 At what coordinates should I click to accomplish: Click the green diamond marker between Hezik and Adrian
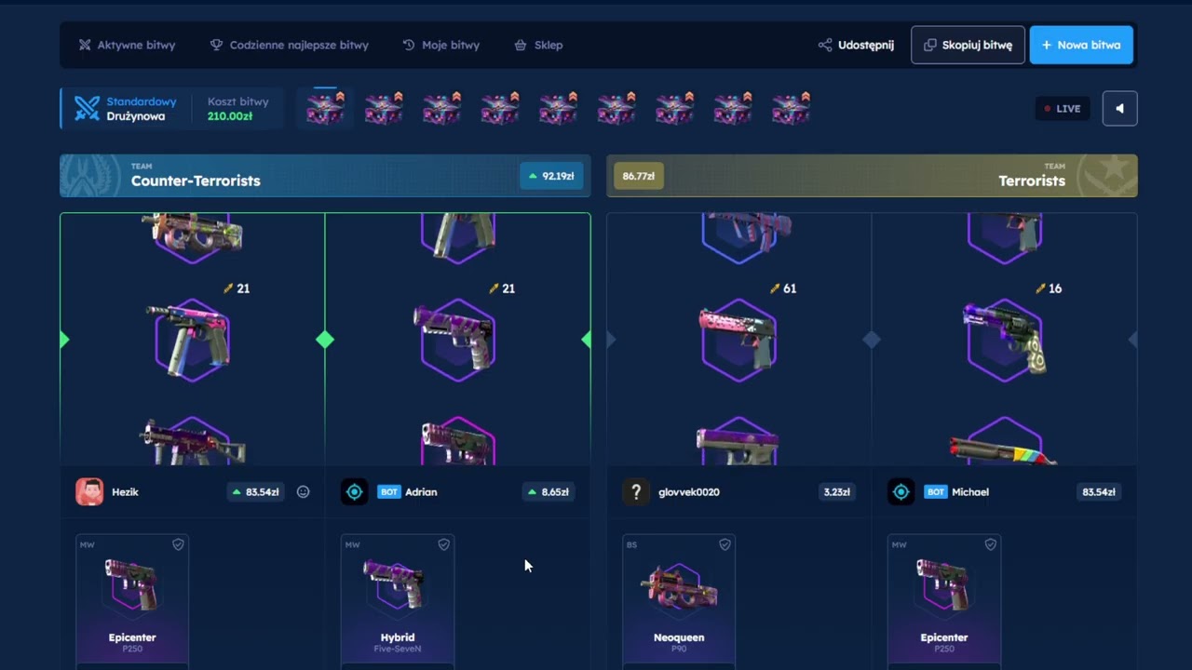pos(325,340)
